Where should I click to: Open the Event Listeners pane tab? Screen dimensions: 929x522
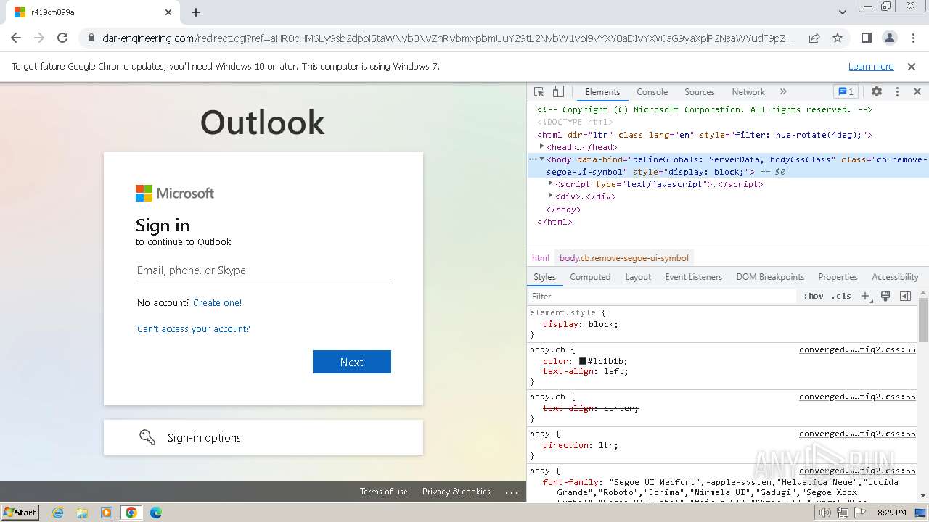pos(694,277)
